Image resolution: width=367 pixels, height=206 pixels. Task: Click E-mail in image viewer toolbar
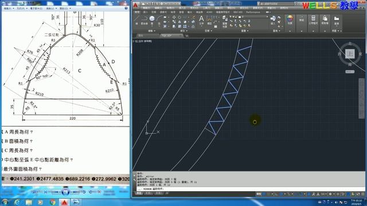36,9
